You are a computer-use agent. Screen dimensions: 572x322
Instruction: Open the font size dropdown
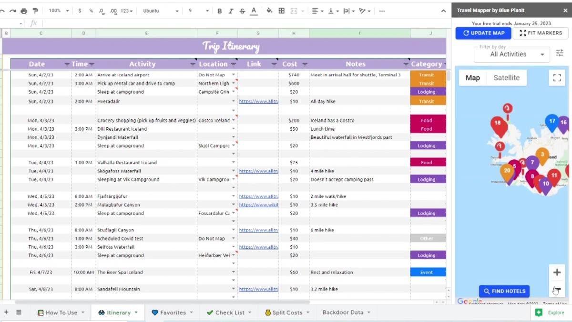198,10
